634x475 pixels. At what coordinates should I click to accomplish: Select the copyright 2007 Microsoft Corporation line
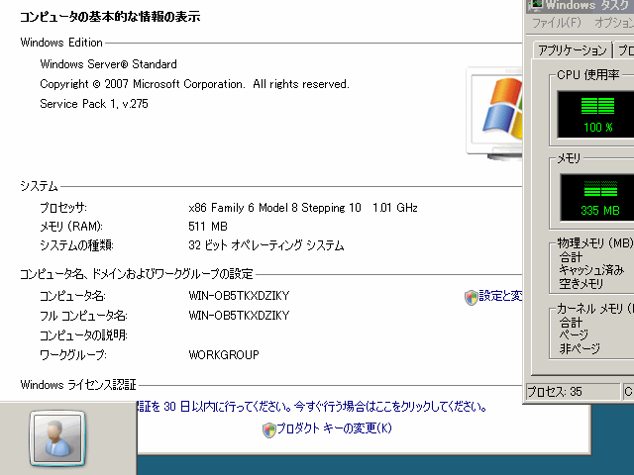click(x=194, y=84)
